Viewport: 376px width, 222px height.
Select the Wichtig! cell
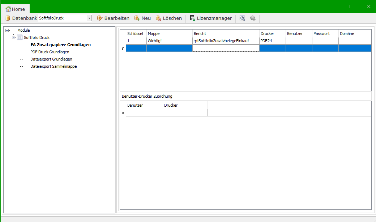pyautogui.click(x=170, y=41)
